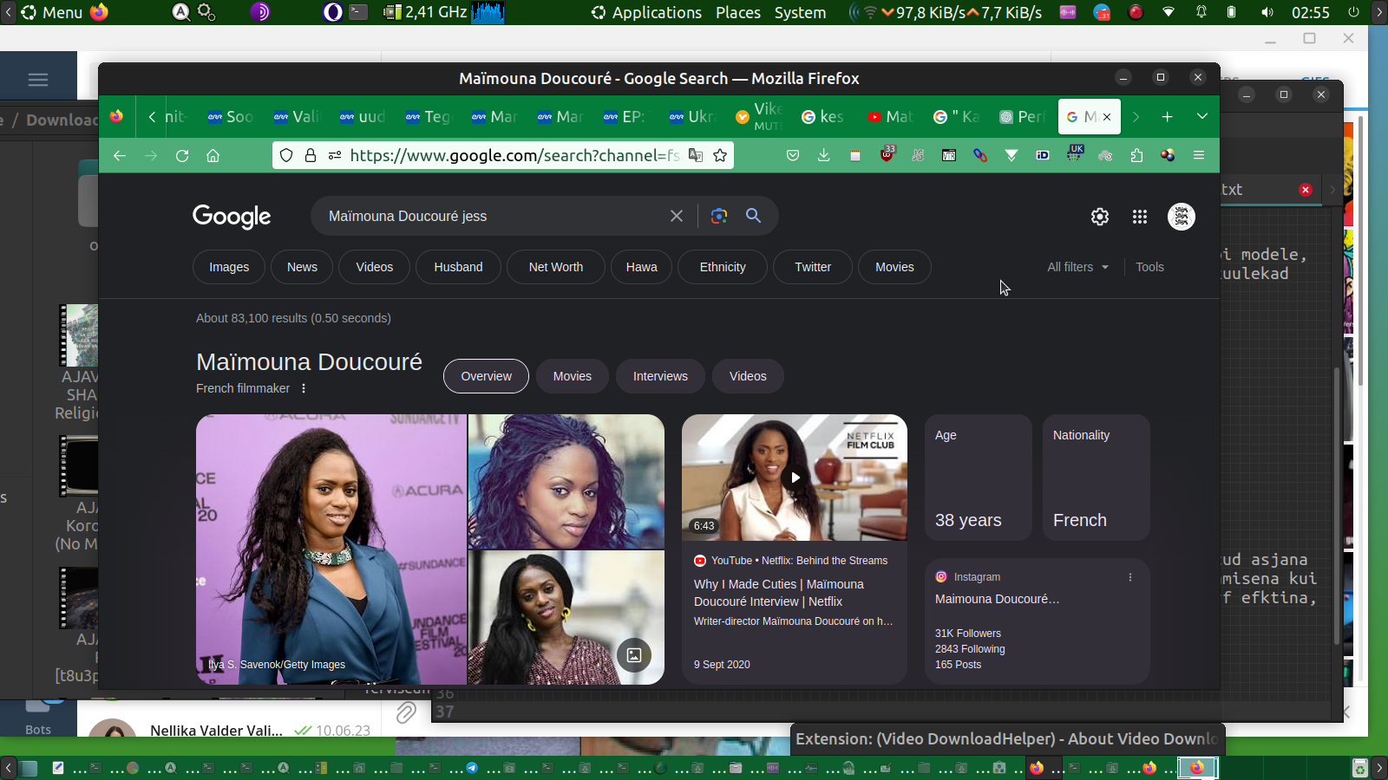
Task: Select the Ethnicity search chip
Action: 723,267
